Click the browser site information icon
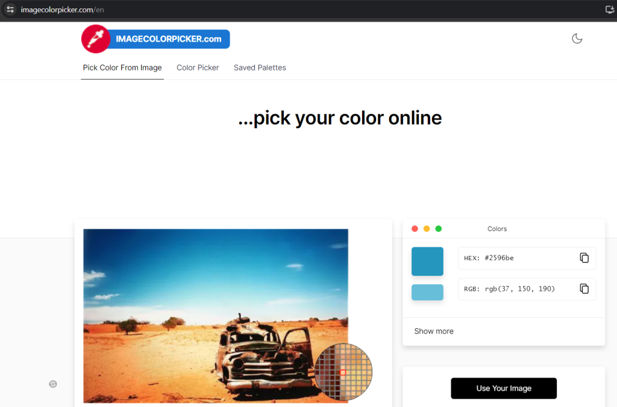617x407 pixels. tap(10, 10)
